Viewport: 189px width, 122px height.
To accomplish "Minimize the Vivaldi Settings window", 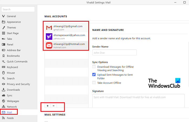I will pos(175,2).
